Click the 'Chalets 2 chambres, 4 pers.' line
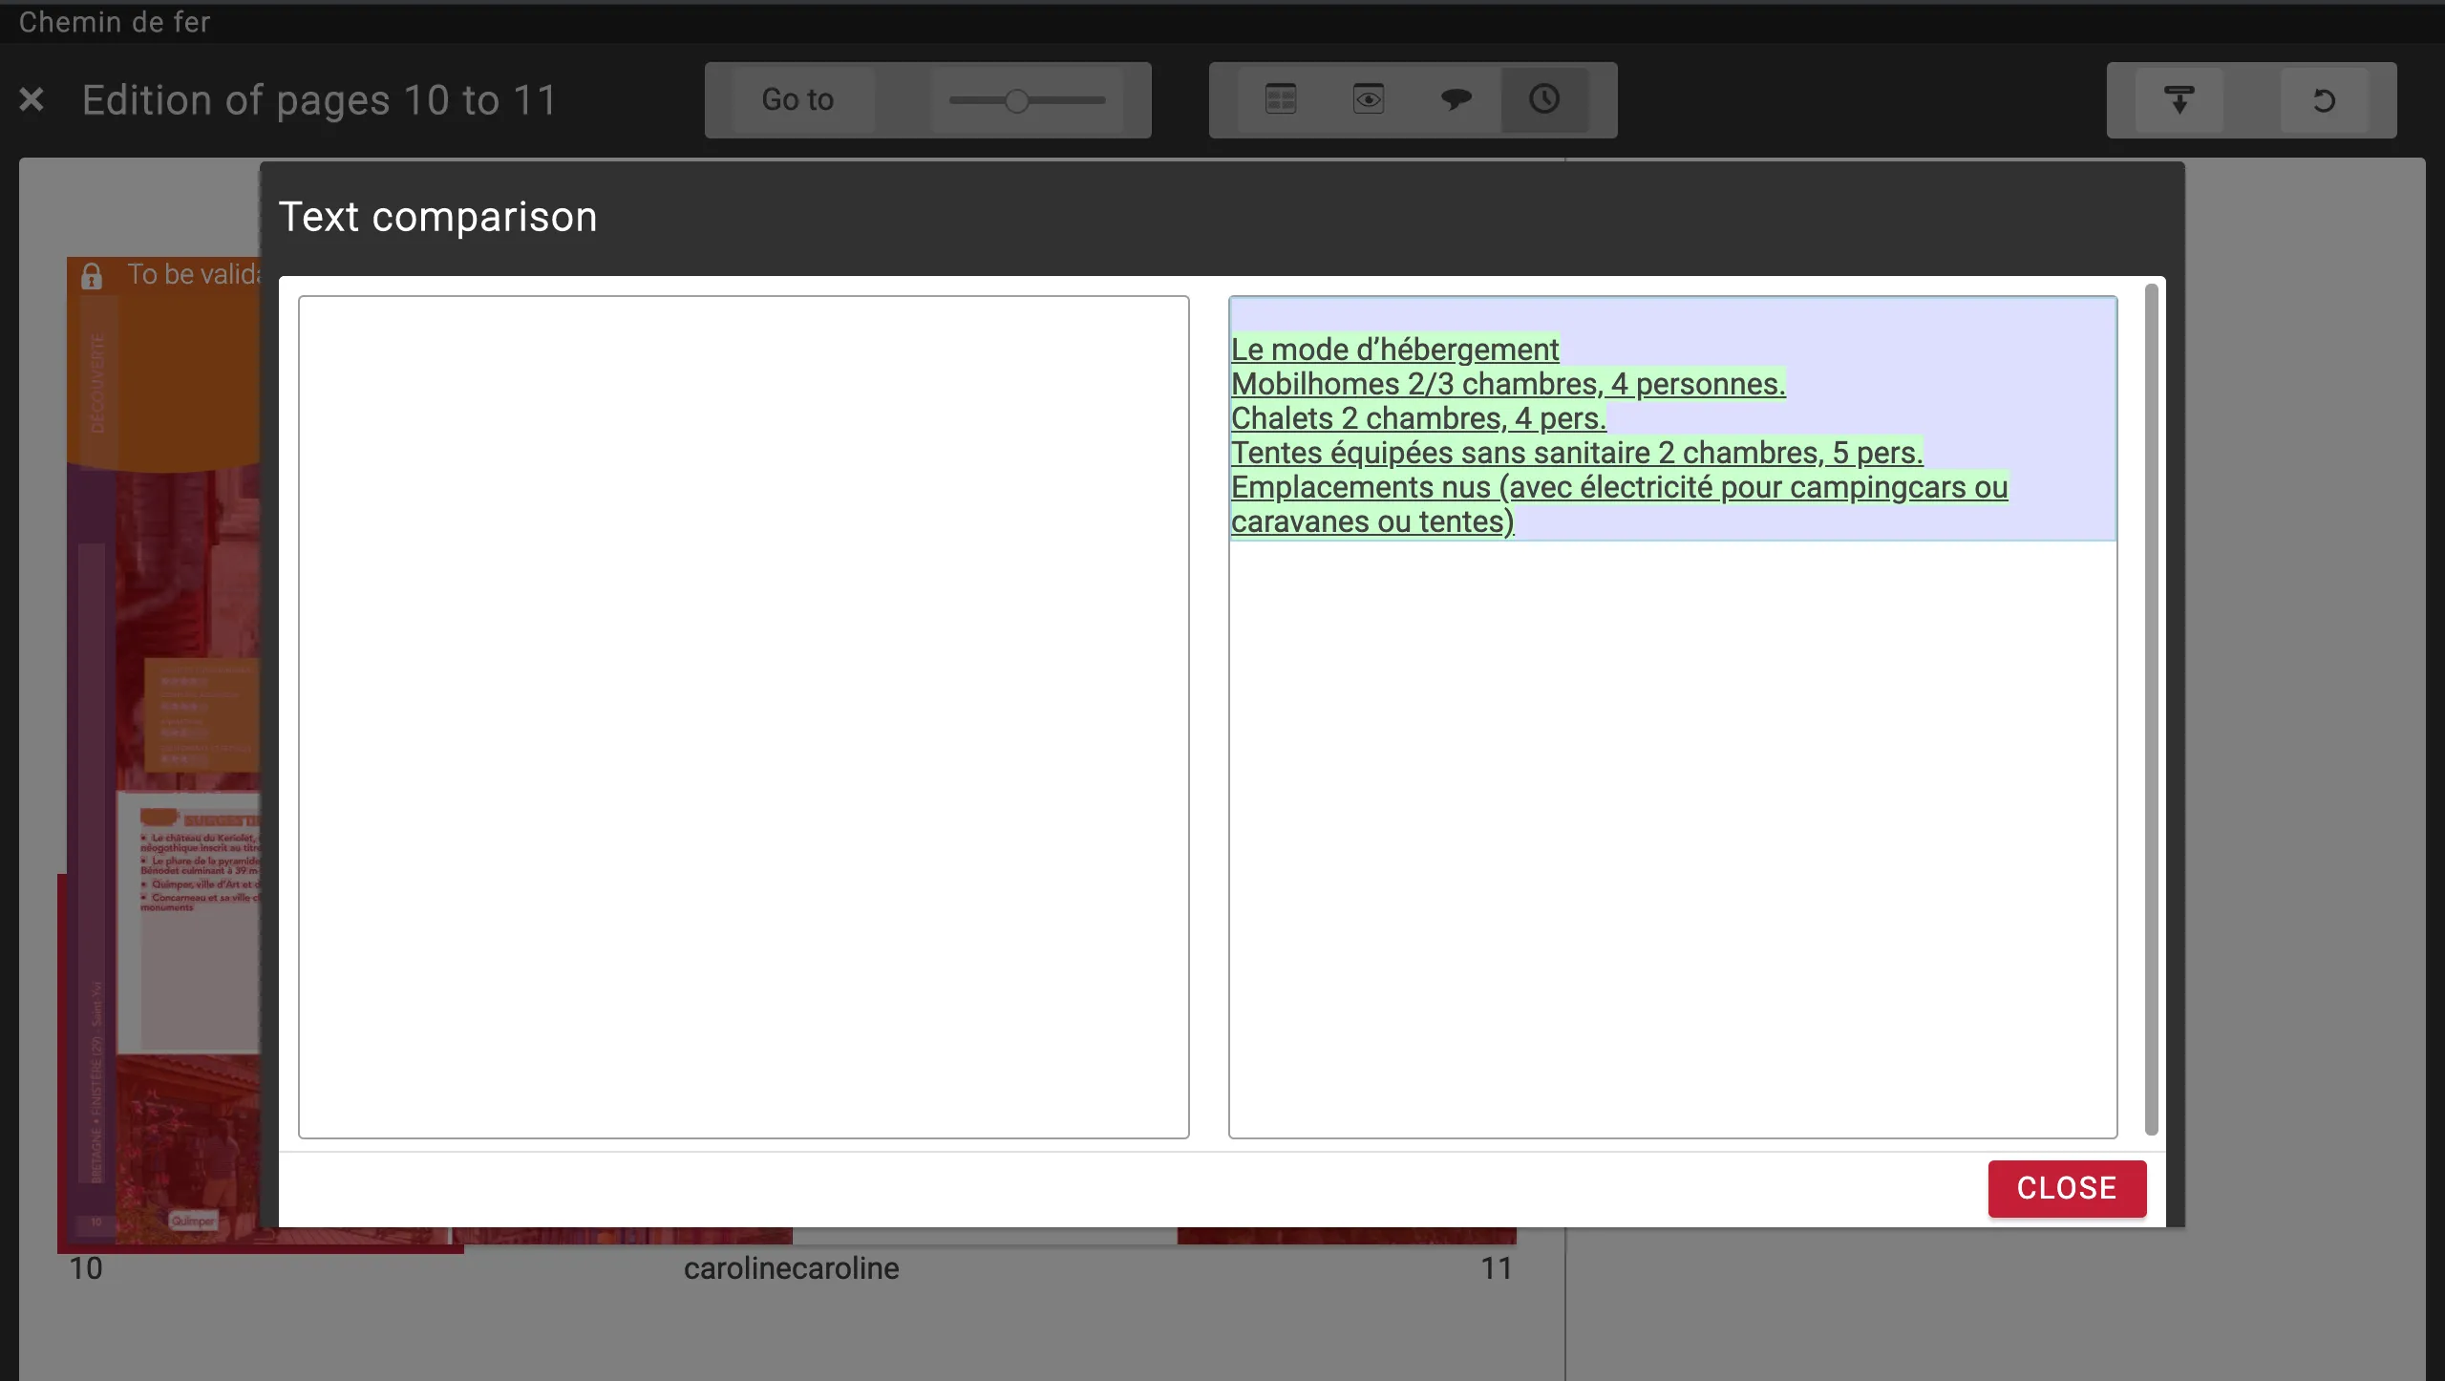The height and width of the screenshot is (1381, 2445). 1418,418
